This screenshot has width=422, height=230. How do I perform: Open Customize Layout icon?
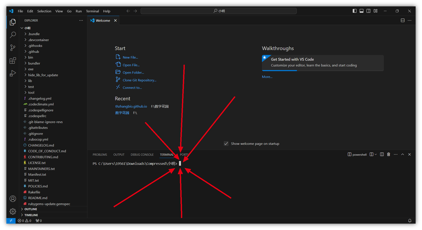point(376,11)
